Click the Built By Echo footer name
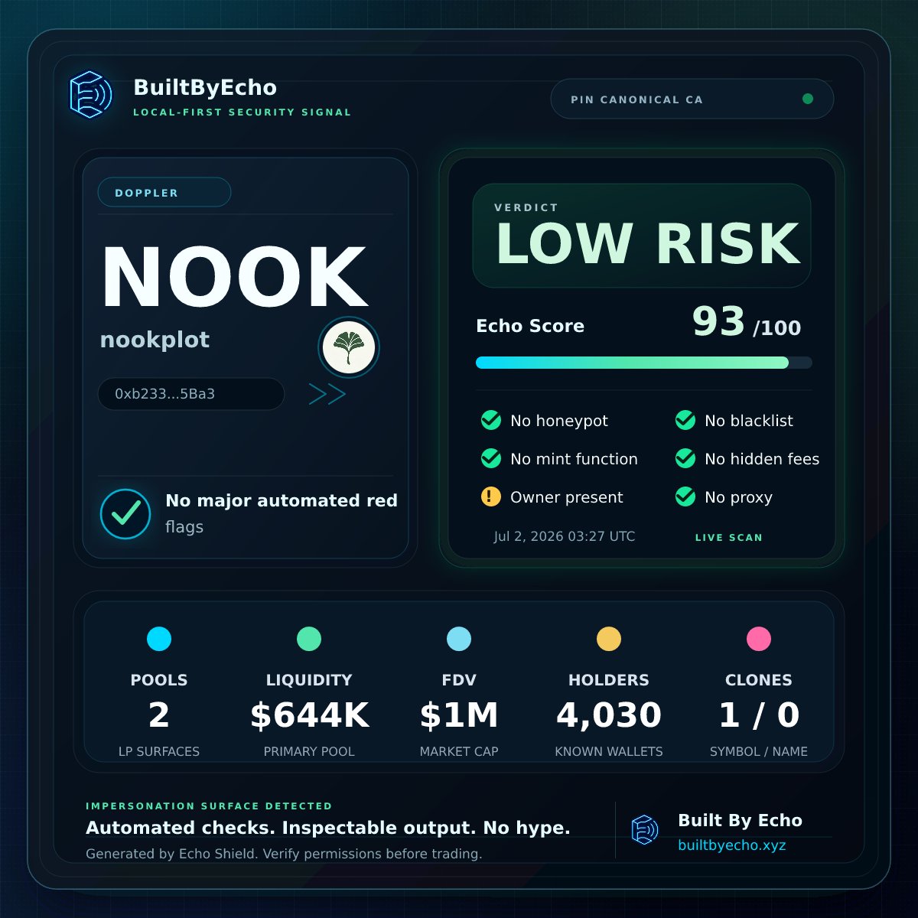The height and width of the screenshot is (918, 918). (740, 820)
